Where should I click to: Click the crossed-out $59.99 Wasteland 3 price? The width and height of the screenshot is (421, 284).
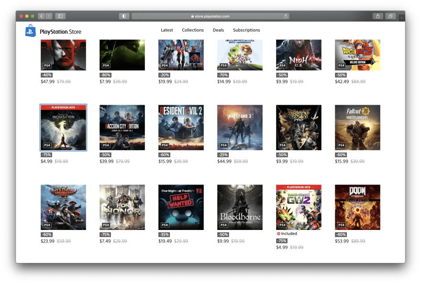pyautogui.click(x=241, y=161)
